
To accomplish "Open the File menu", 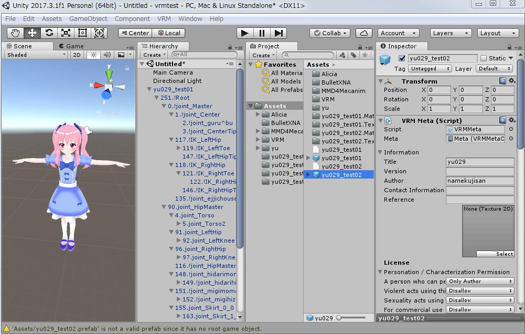I will tap(10, 19).
